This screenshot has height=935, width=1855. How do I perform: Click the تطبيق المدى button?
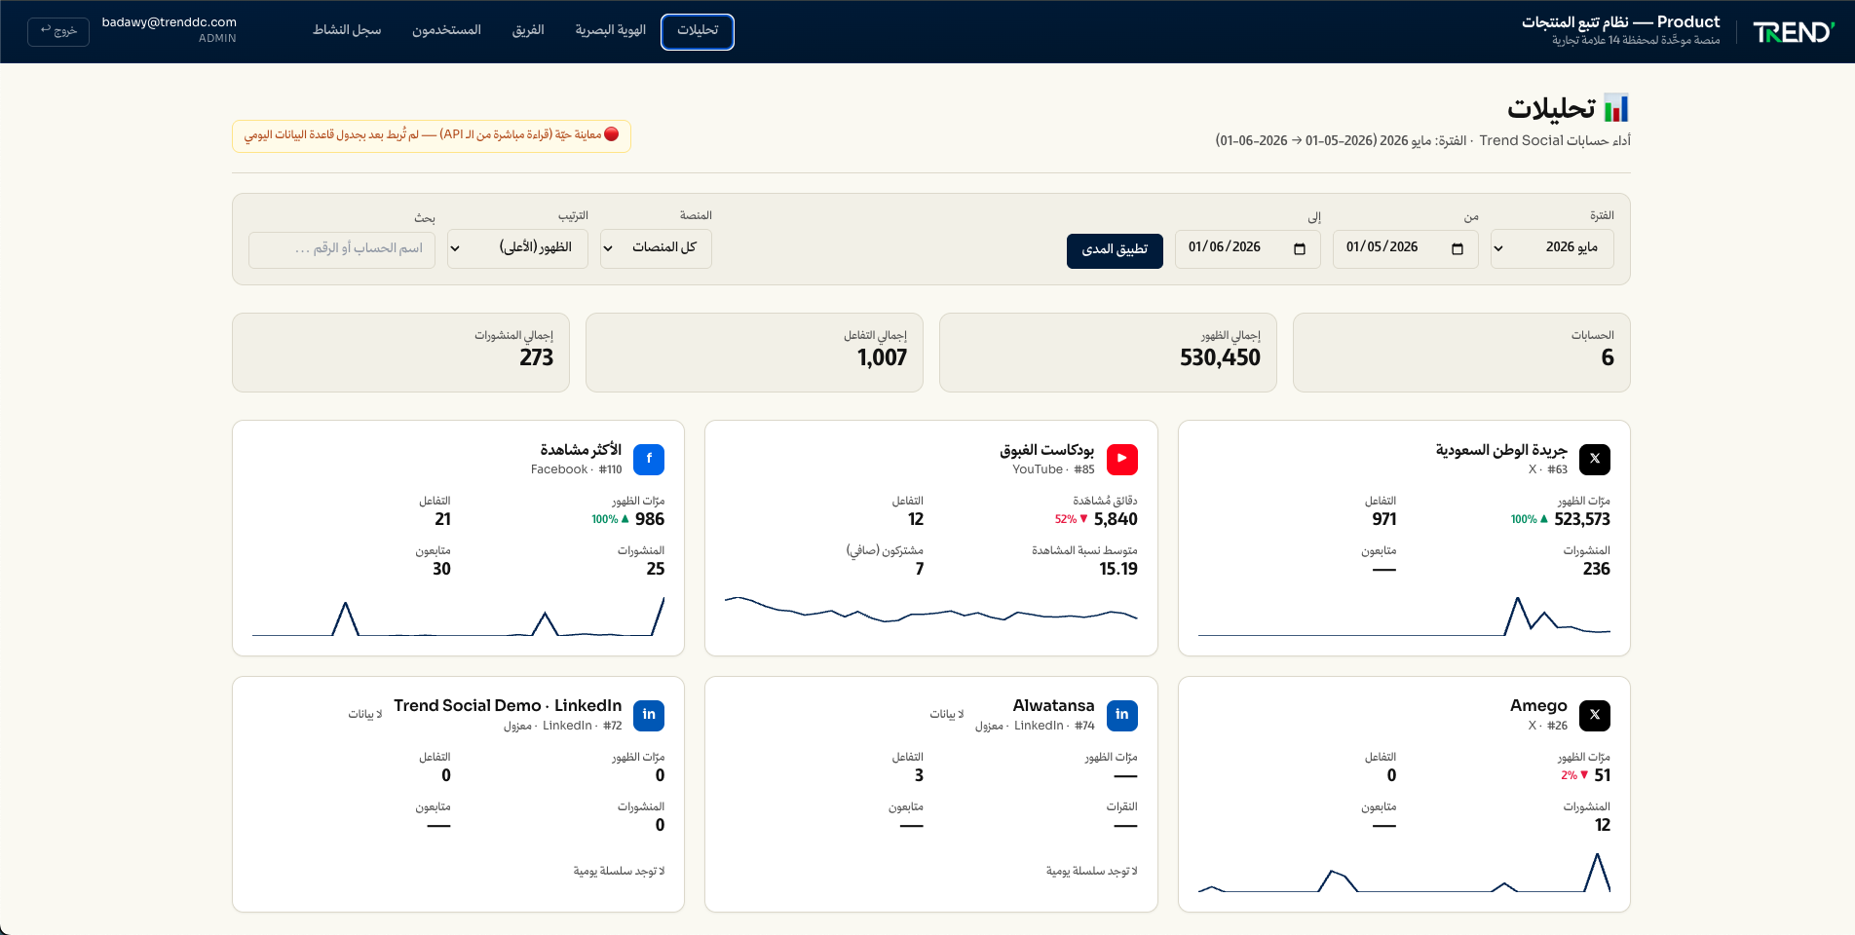[x=1115, y=250]
